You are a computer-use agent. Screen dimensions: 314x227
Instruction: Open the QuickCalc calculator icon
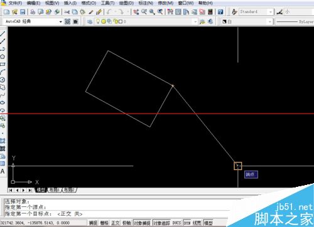pos(210,12)
